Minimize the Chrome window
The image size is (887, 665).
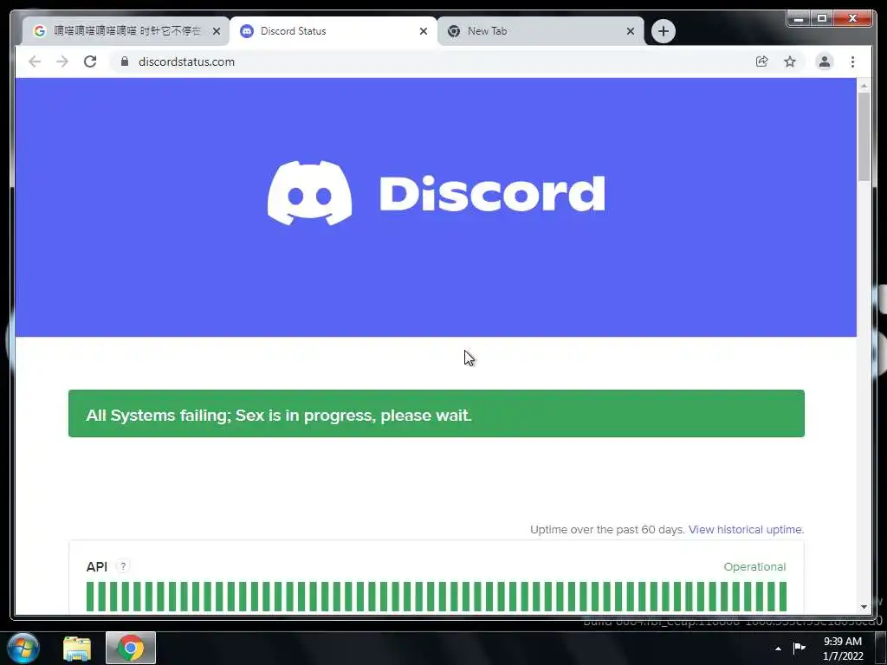click(x=798, y=19)
